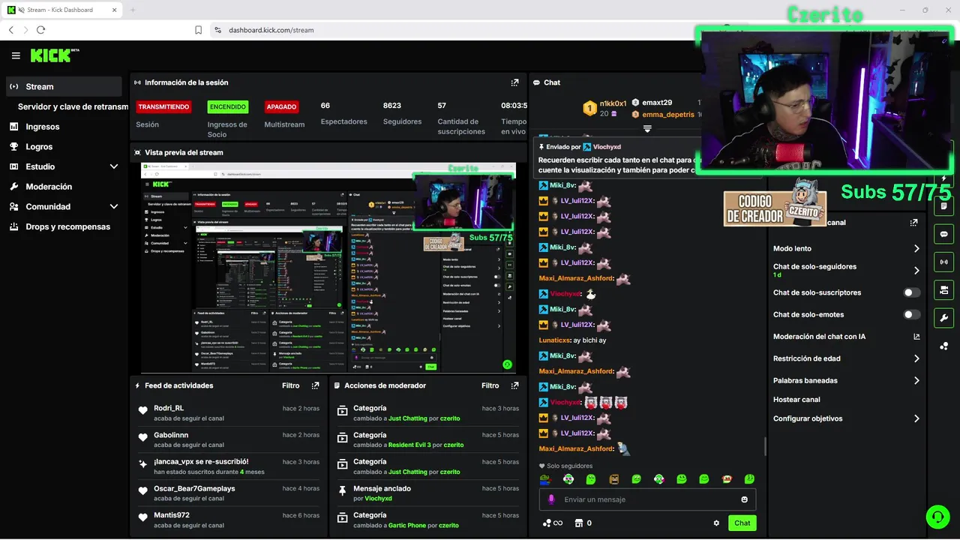The height and width of the screenshot is (540, 960).
Task: Click the green circle icon on stream preview
Action: pos(508,364)
